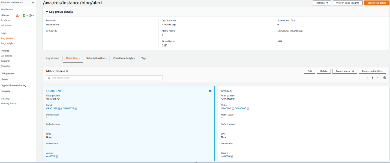Open the Alarms section in sidebar

pyautogui.click(x=5, y=15)
